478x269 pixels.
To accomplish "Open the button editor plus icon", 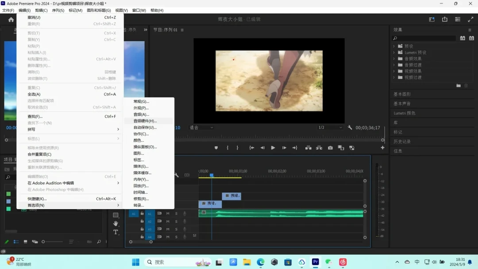I will pos(382,148).
